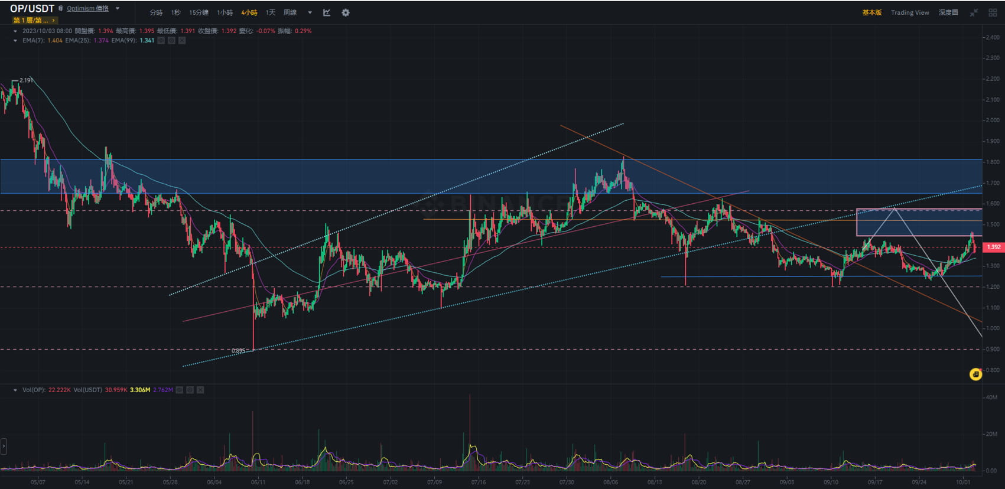Switch to the 基本版 chart view
Viewport: 1005px width, 489px height.
pyautogui.click(x=871, y=12)
